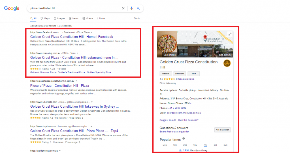Screen dimensions: 290x153
Task: Expand the Menulog result options arrow
Action: coord(78,53)
